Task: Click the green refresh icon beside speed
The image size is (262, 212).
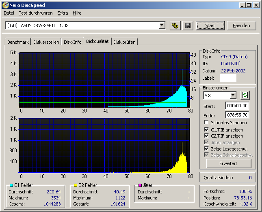Action: point(245,95)
